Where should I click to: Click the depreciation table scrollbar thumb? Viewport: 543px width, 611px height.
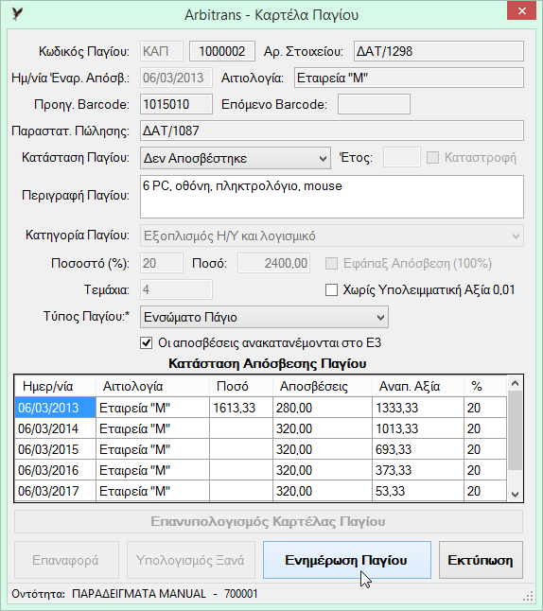coord(515,430)
